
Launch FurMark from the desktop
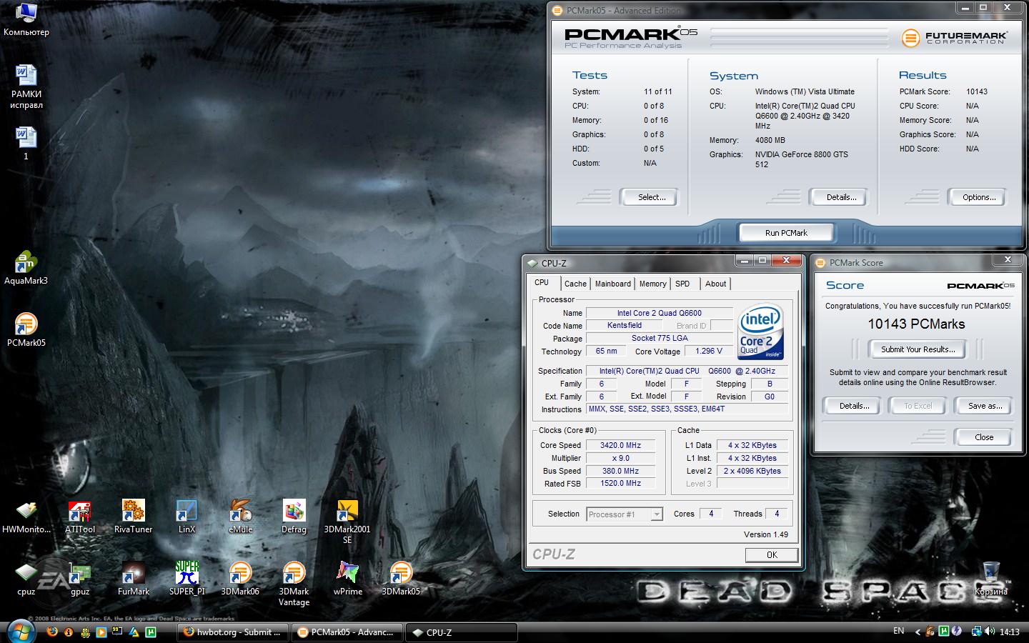[x=133, y=579]
